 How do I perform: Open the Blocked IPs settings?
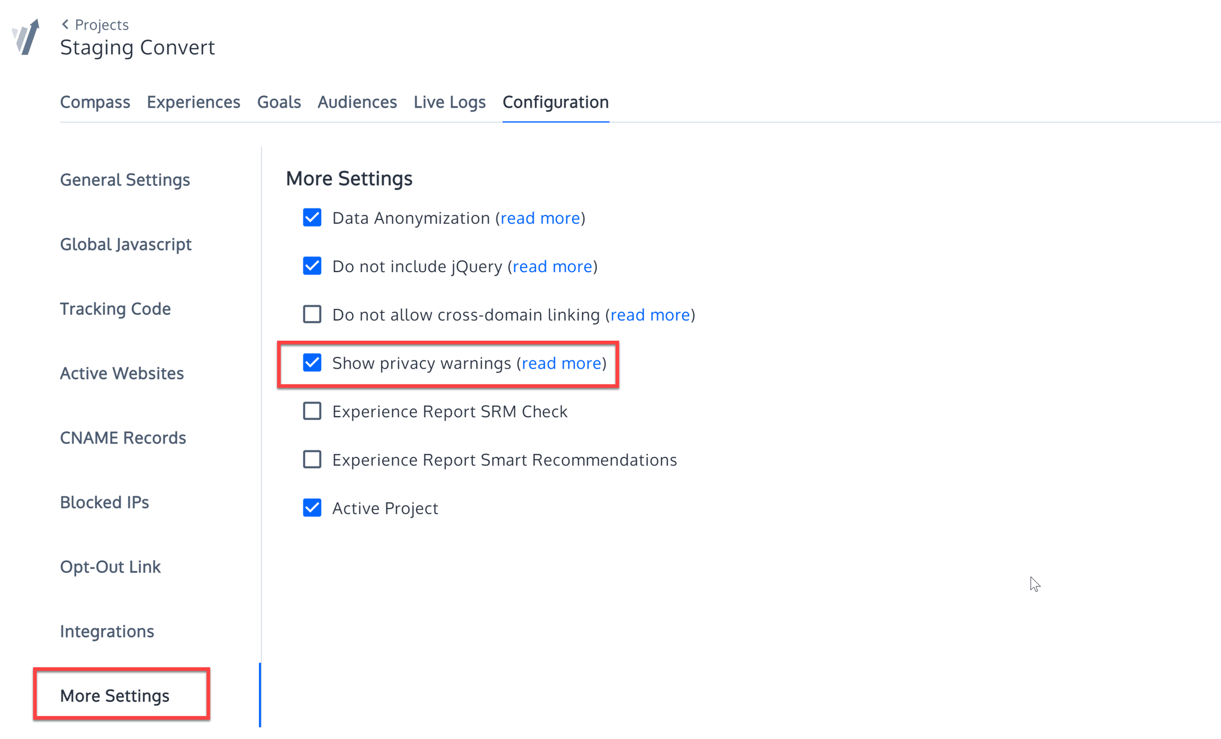(104, 502)
